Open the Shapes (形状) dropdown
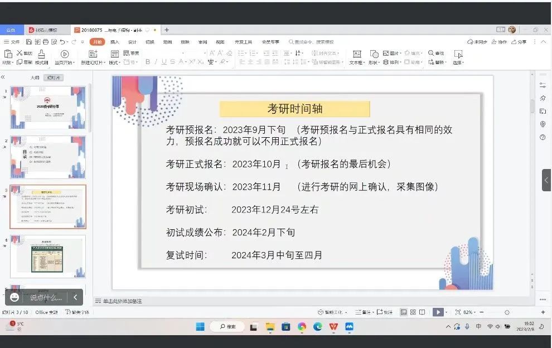The image size is (552, 348). tap(374, 62)
